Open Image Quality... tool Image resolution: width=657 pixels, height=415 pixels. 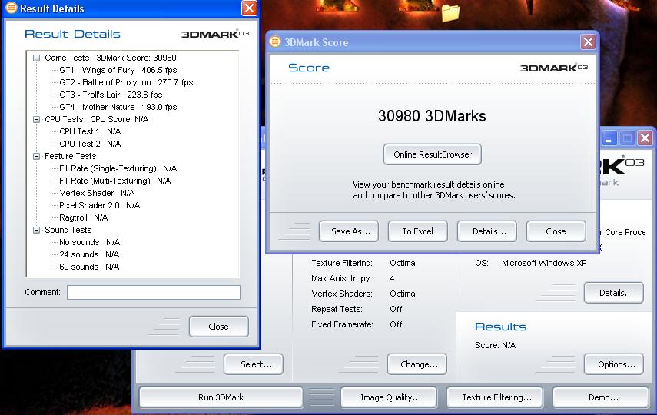[389, 397]
